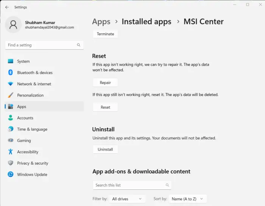
Task: Open Accounts settings page
Action: [x=44, y=118]
